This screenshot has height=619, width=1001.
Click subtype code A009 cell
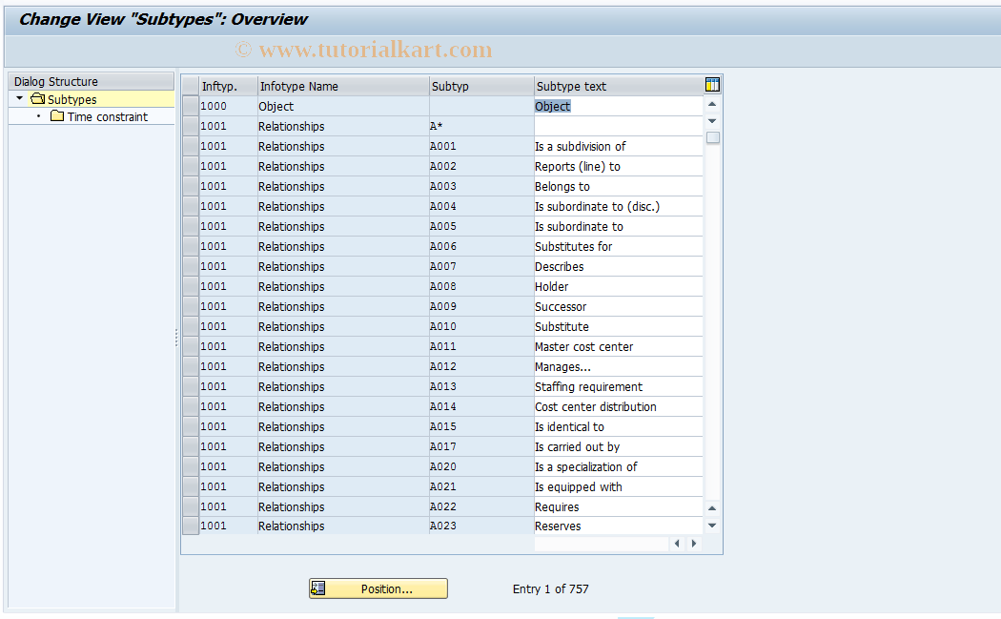click(x=481, y=306)
